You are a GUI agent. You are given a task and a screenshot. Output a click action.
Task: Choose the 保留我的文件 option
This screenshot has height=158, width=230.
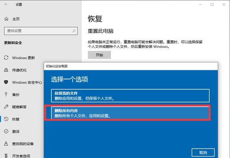click(130, 96)
